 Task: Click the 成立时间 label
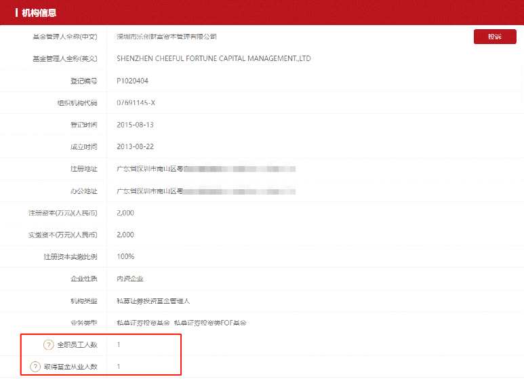(84, 146)
